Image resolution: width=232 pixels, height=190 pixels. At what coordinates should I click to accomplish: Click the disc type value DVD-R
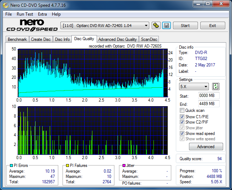click(x=201, y=53)
